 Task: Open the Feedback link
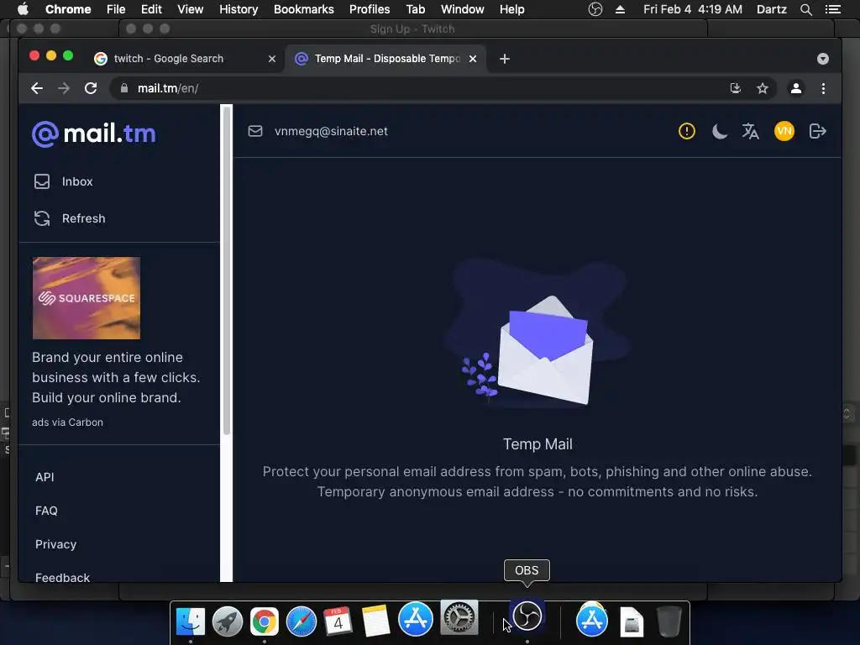pos(62,578)
